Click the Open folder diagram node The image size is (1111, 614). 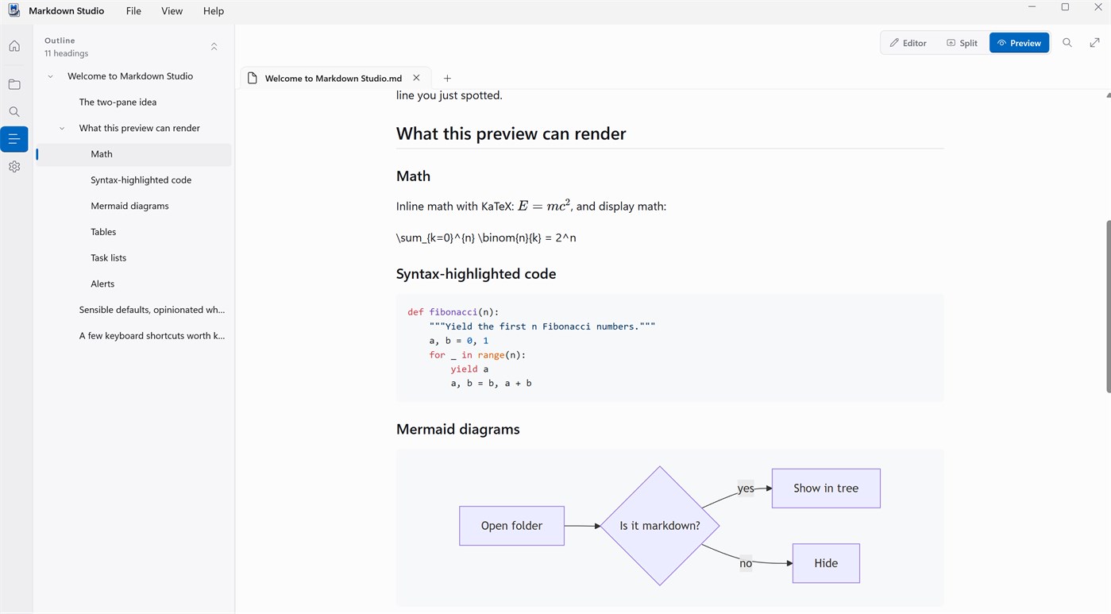click(511, 526)
